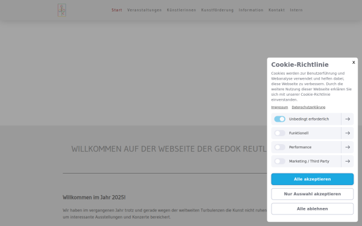
Task: Open the Künstlerinnen menu
Action: (181, 10)
